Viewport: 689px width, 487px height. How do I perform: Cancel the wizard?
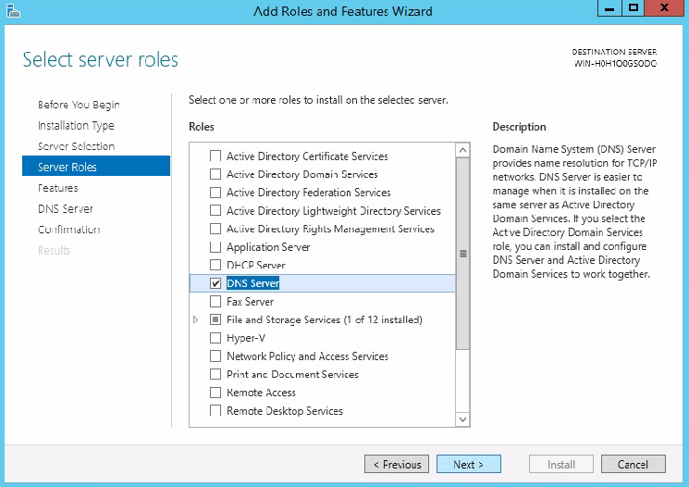point(634,464)
